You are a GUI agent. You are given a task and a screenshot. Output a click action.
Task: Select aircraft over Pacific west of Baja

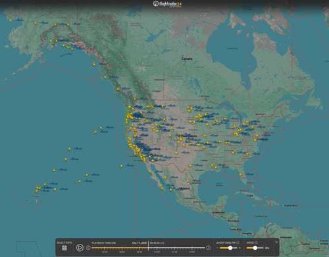coord(120,166)
